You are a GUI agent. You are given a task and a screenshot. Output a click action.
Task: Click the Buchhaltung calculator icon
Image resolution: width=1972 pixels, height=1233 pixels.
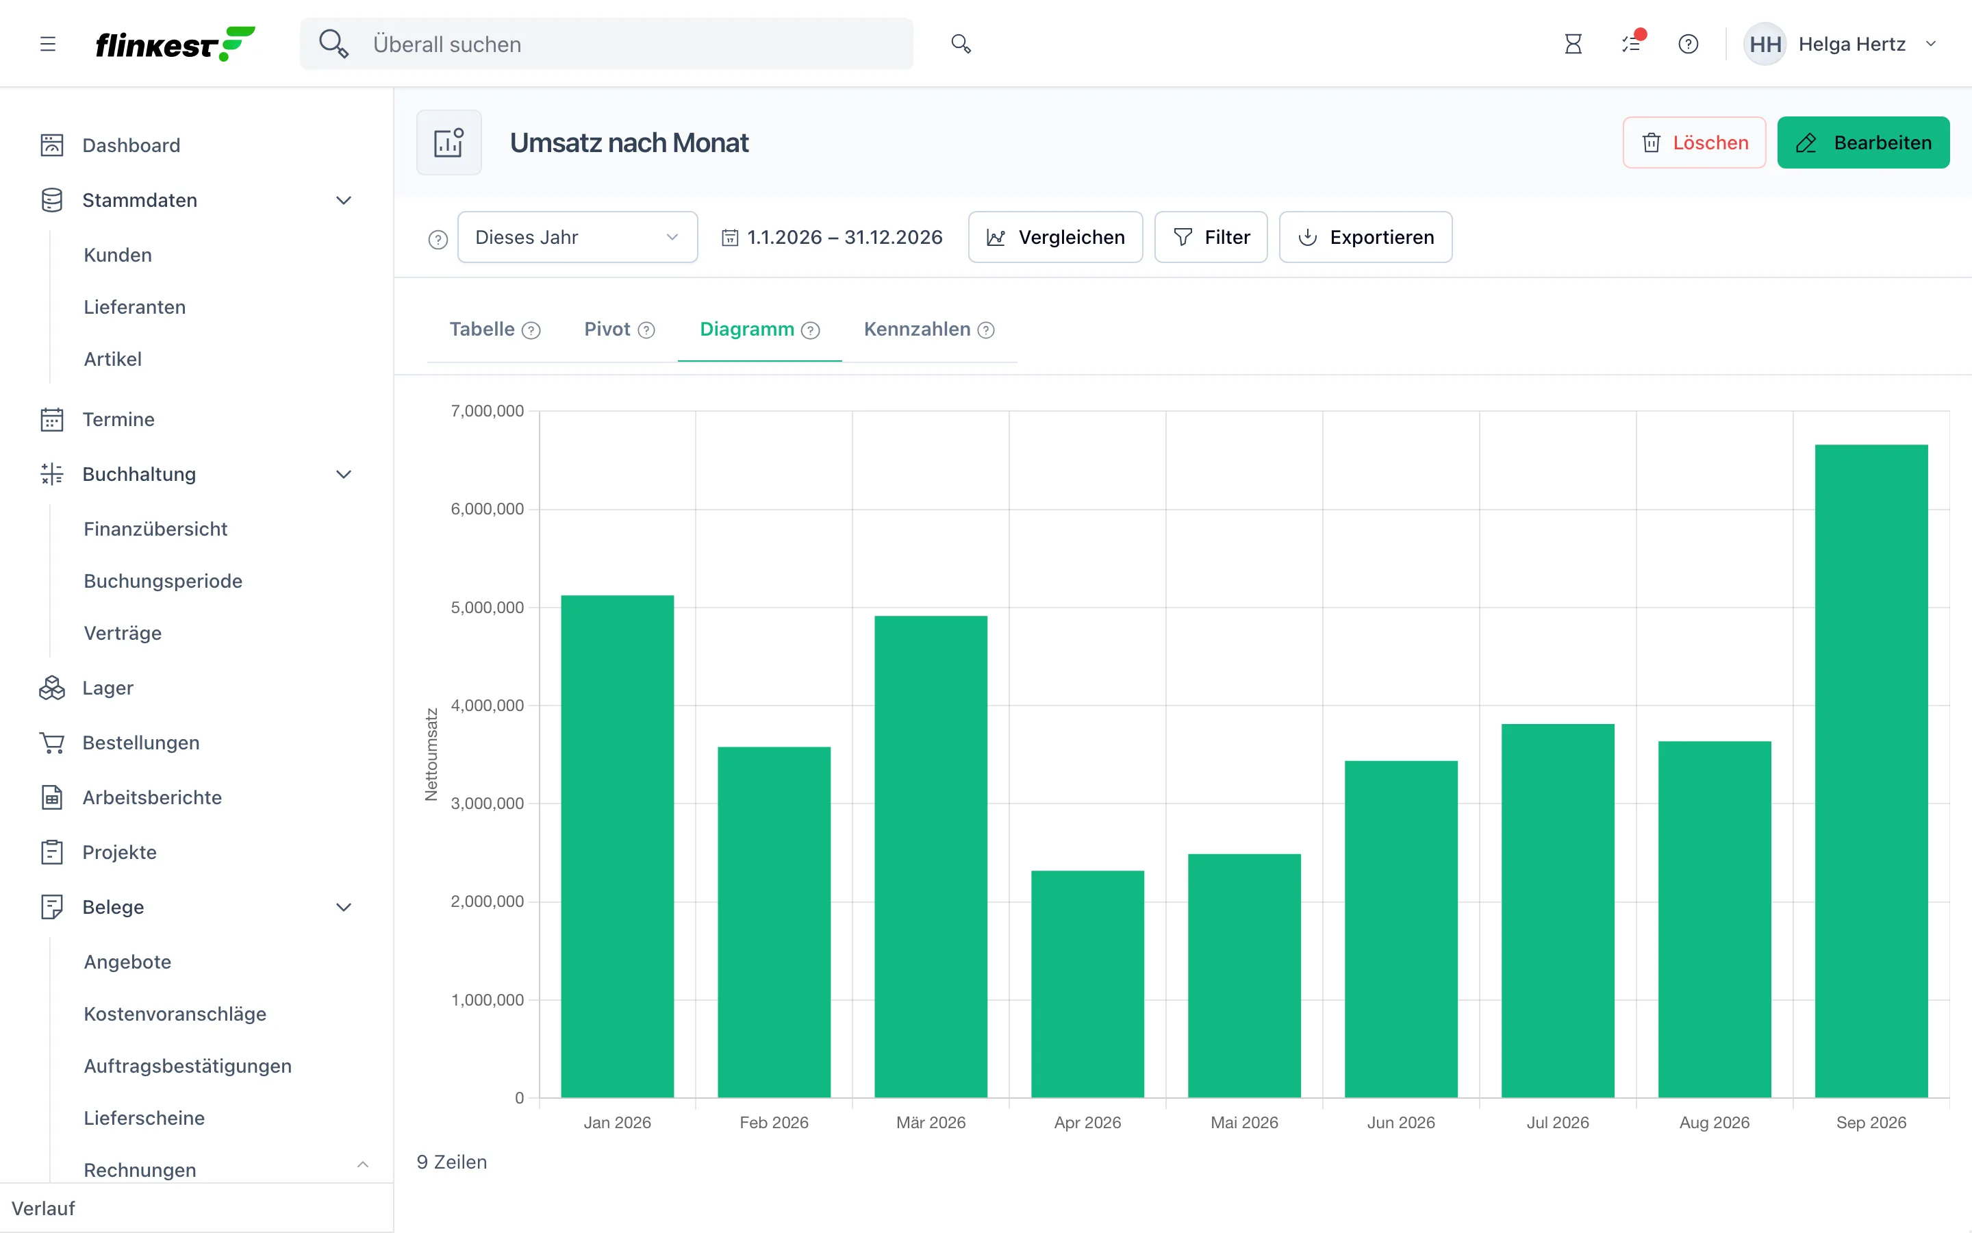(x=52, y=474)
